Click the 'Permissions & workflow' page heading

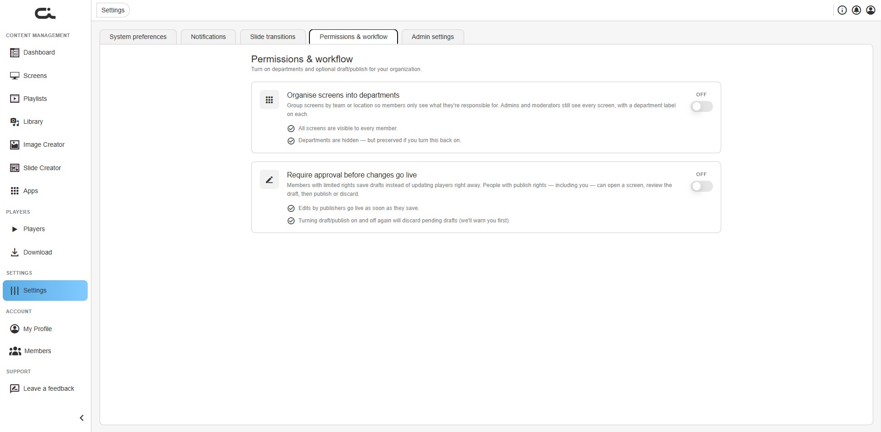pos(302,59)
